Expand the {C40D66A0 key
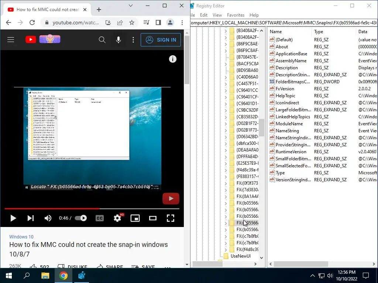 226,77
